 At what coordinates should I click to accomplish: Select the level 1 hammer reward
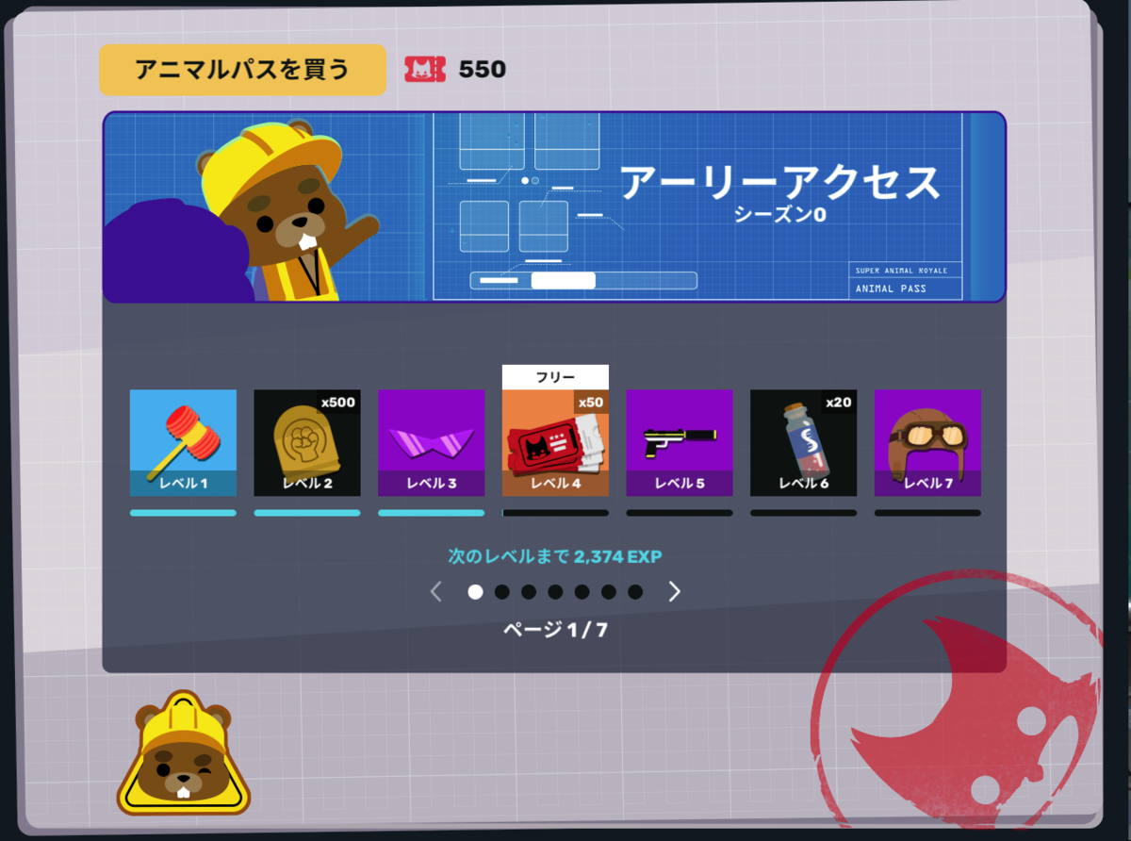[183, 442]
